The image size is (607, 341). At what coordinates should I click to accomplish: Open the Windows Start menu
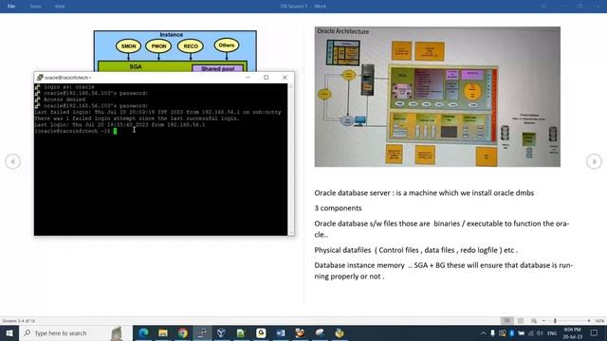point(9,332)
